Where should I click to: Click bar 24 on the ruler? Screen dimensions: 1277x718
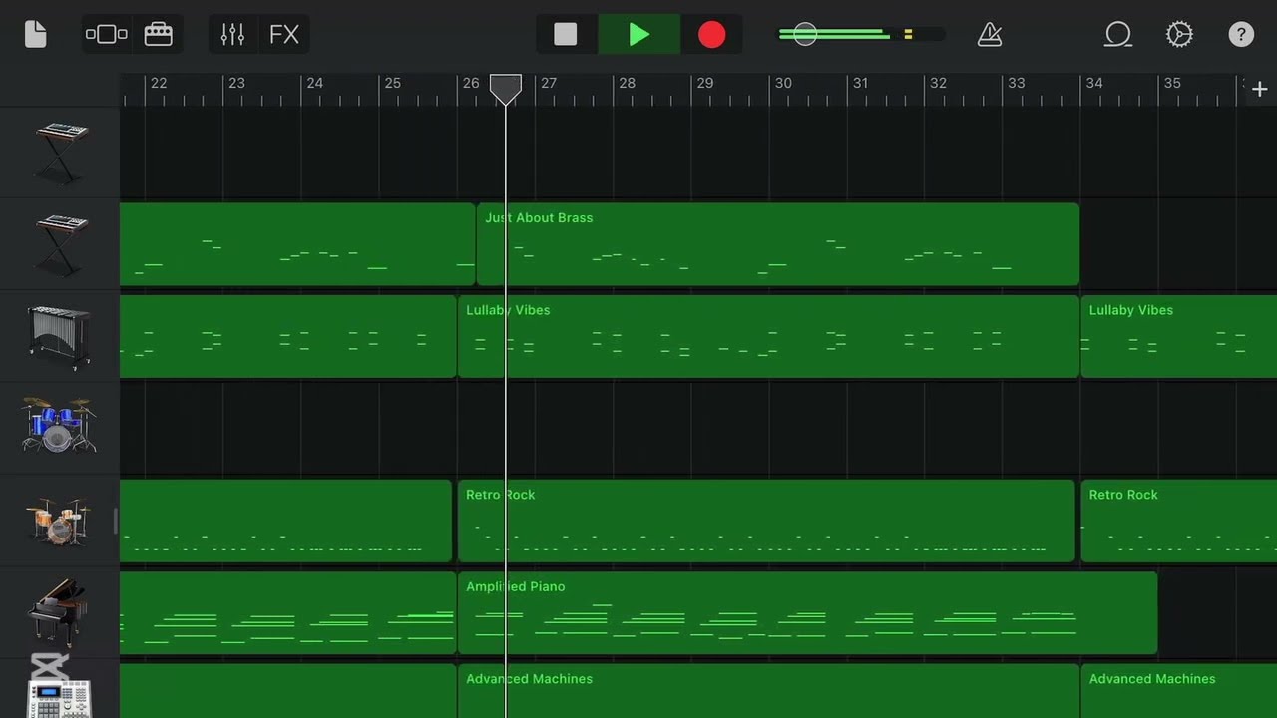(x=314, y=84)
